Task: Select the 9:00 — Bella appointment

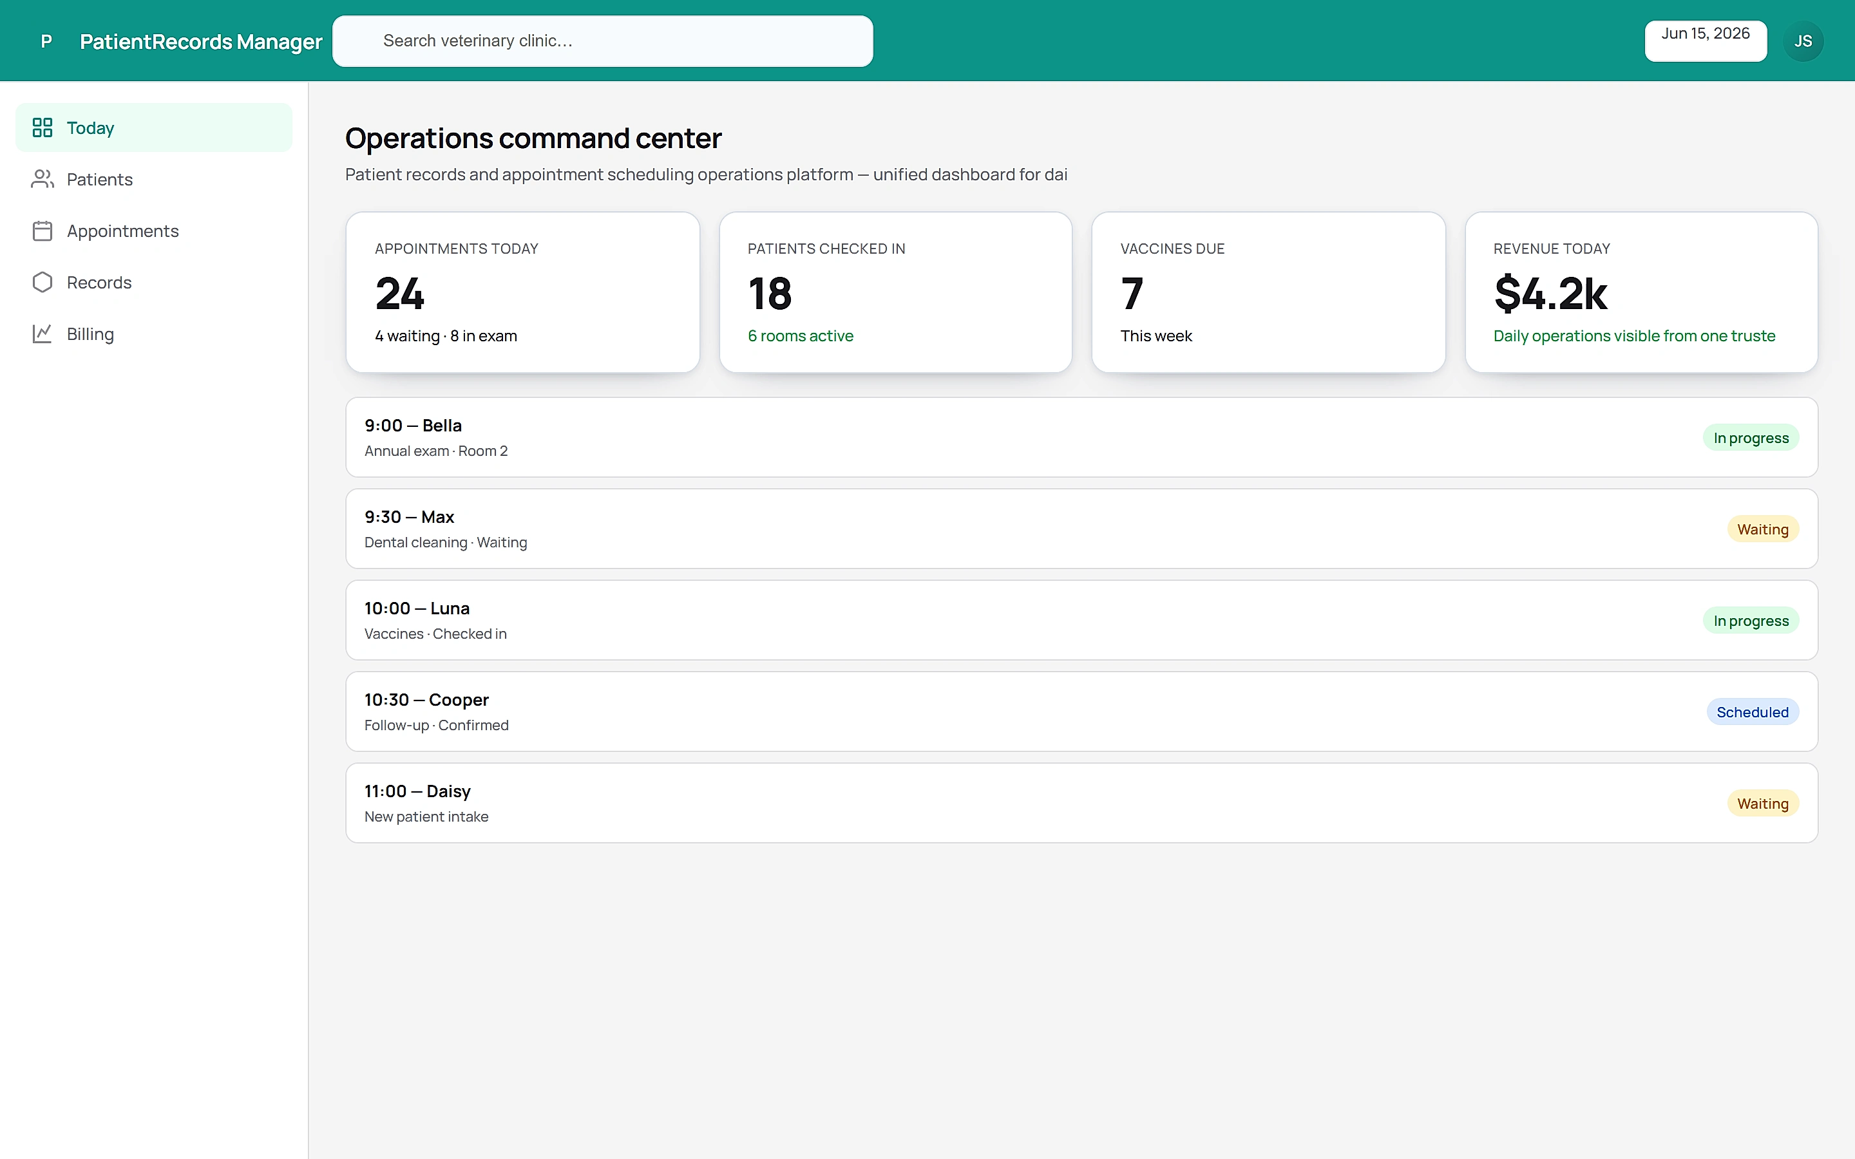Action: [x=1081, y=437]
